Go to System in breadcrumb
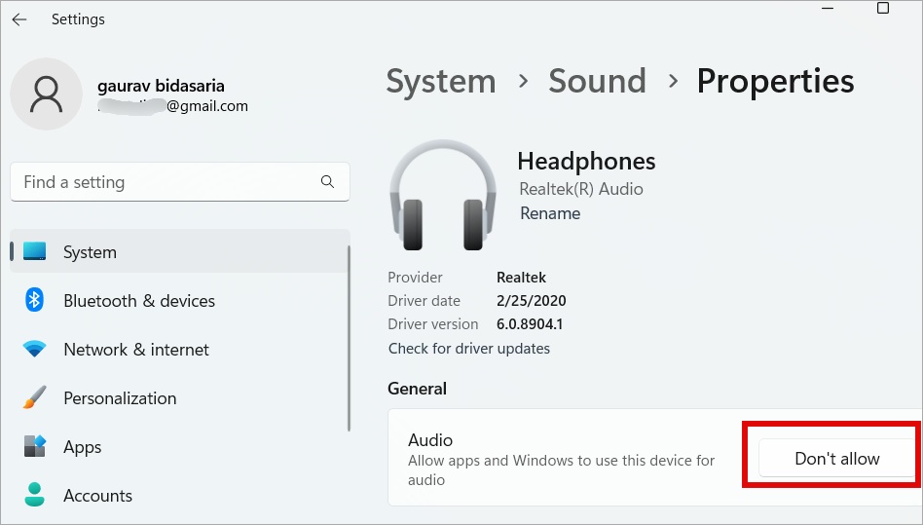This screenshot has width=923, height=525. point(441,81)
